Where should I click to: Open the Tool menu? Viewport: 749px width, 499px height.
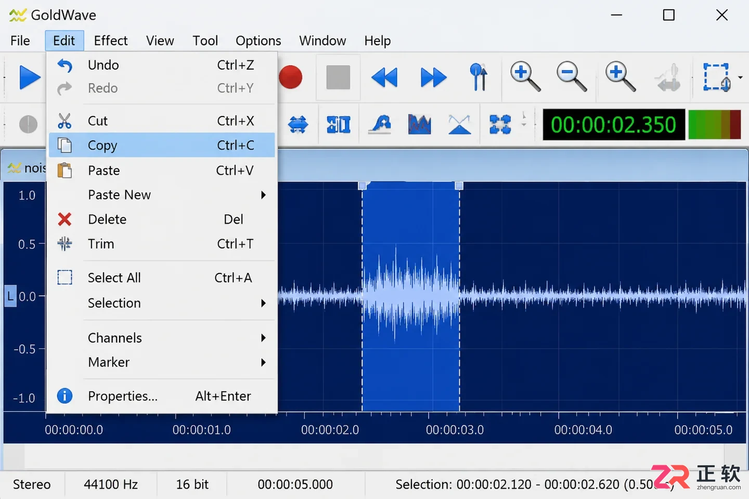[x=205, y=41]
